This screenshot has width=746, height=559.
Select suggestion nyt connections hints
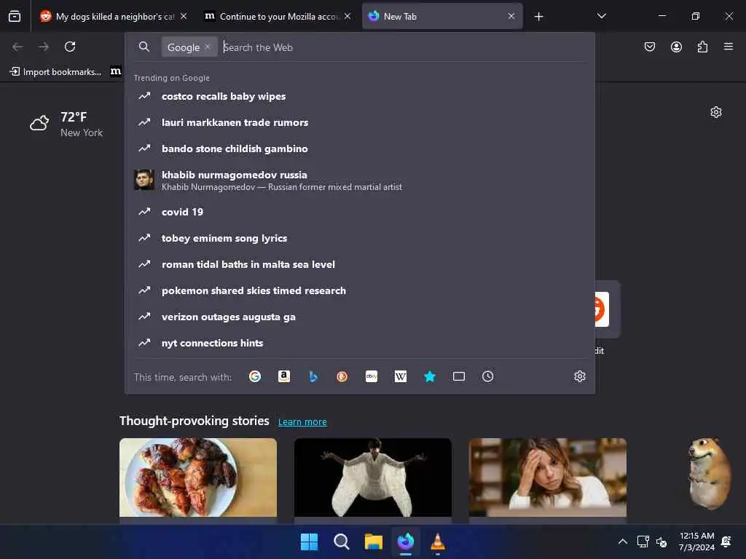(360, 343)
